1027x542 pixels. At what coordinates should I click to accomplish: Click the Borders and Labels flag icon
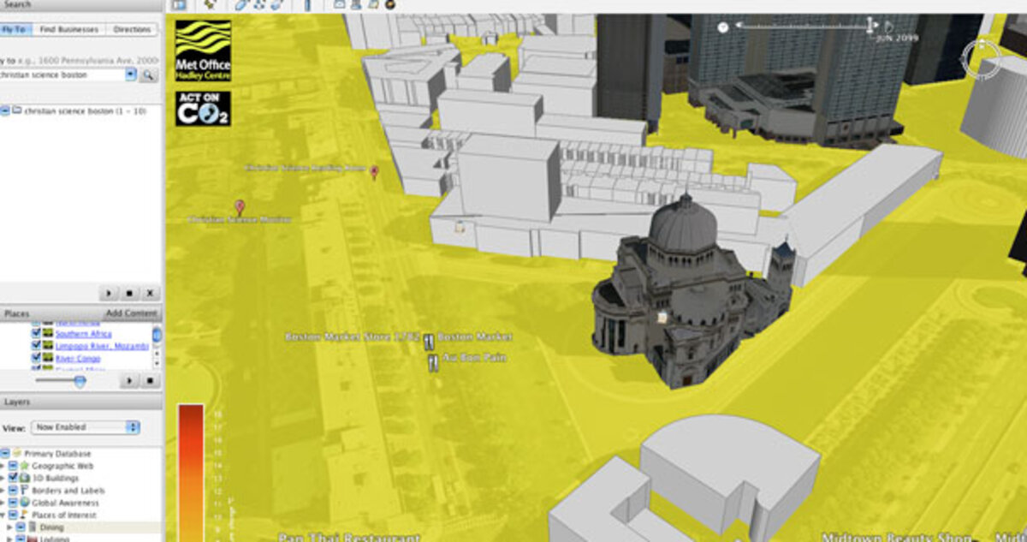pos(26,491)
